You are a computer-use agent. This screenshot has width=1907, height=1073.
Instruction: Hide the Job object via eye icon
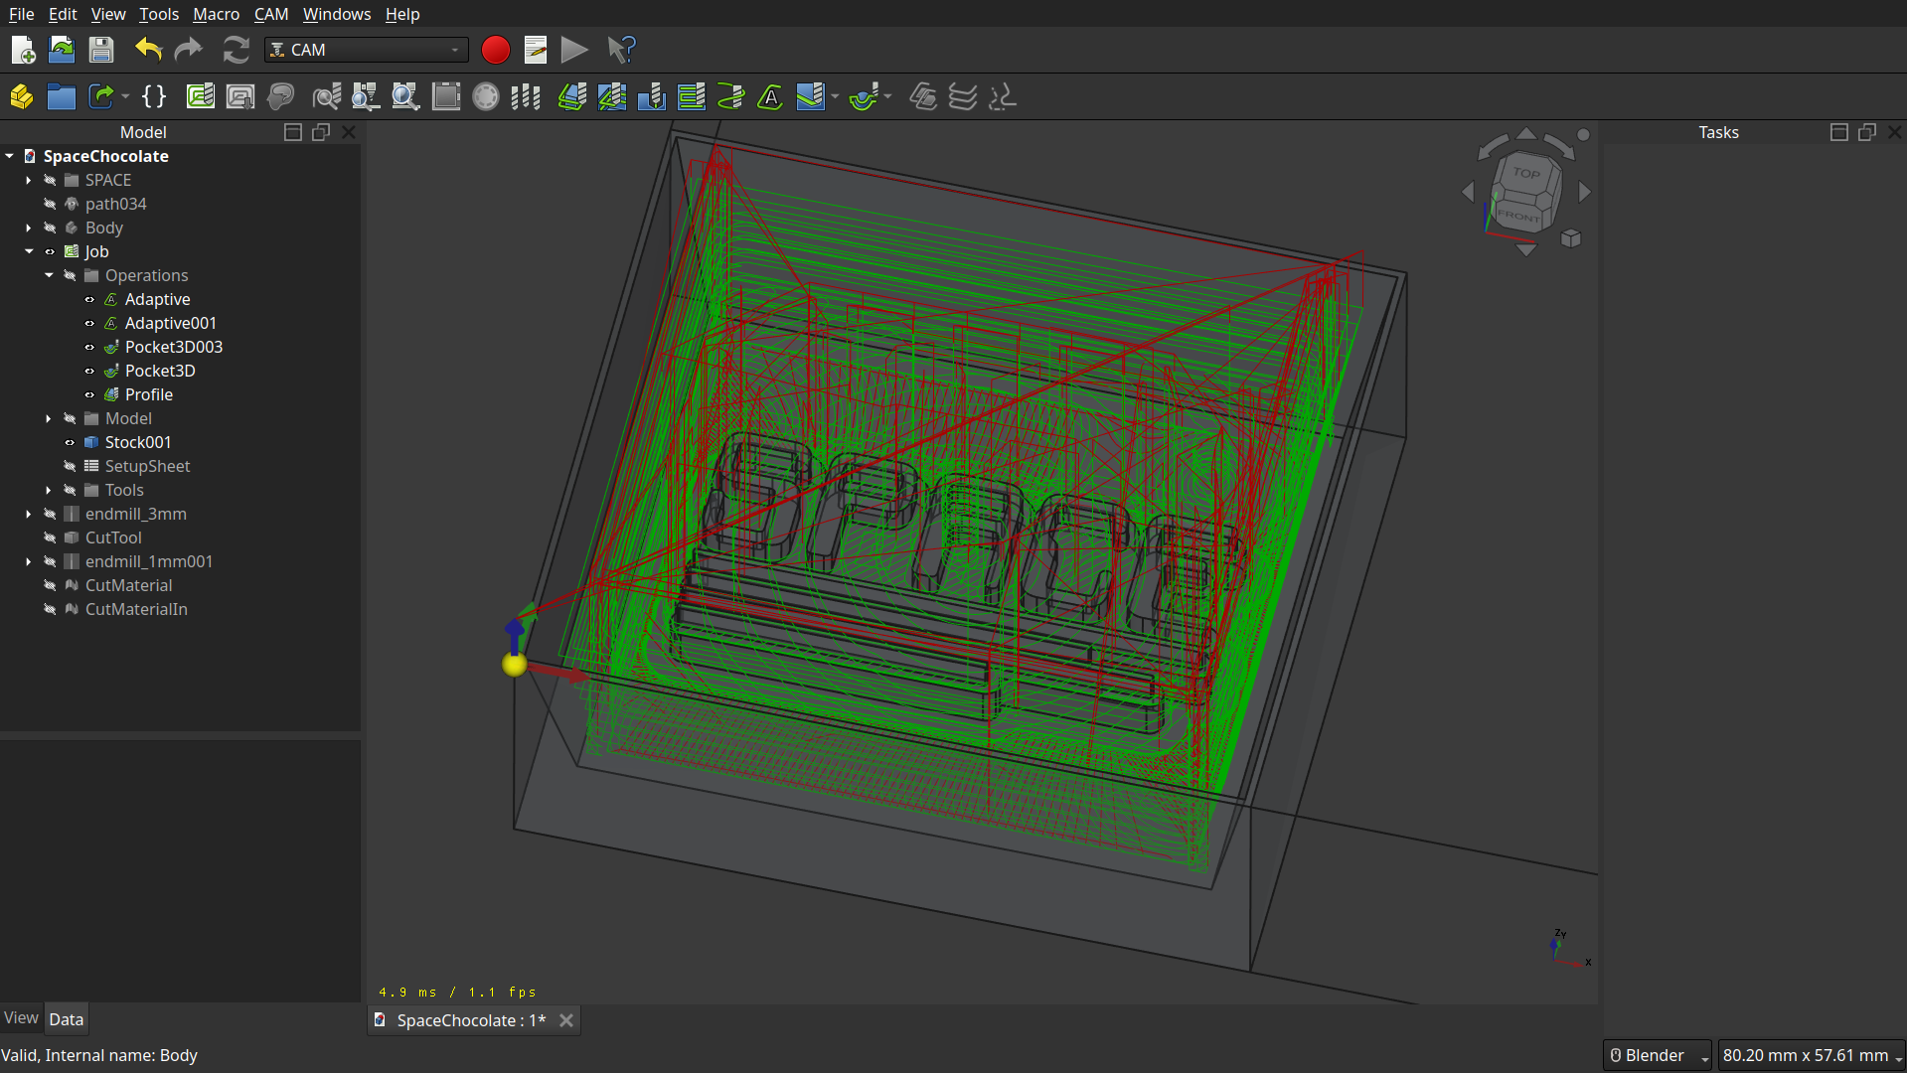tap(50, 251)
